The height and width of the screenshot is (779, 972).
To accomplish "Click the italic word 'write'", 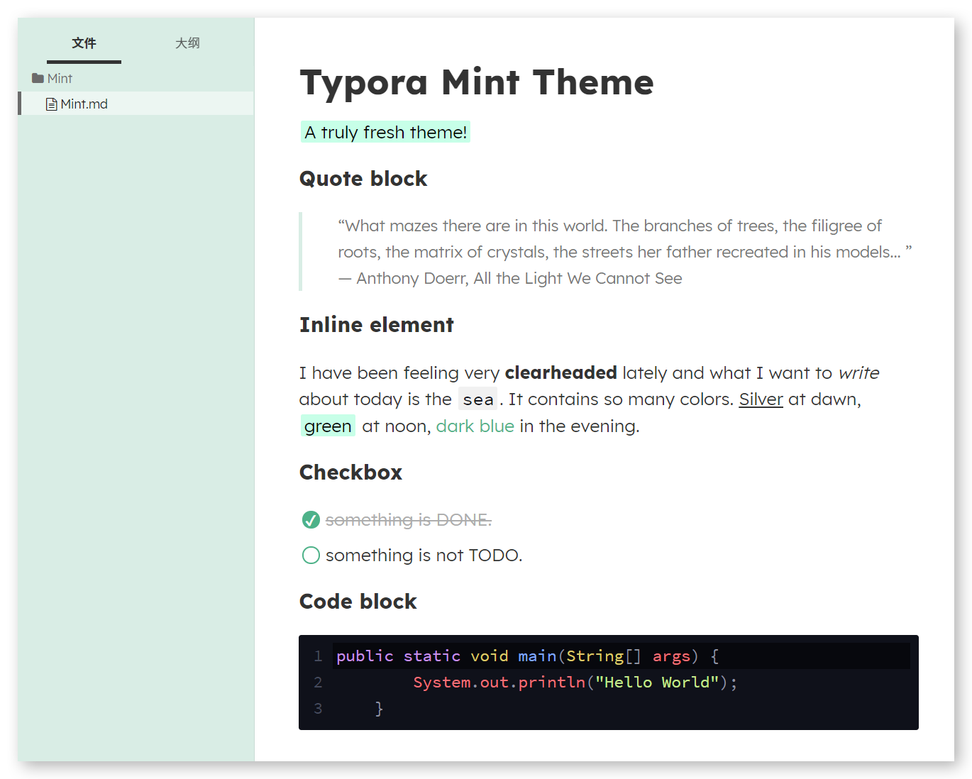I will tap(858, 372).
